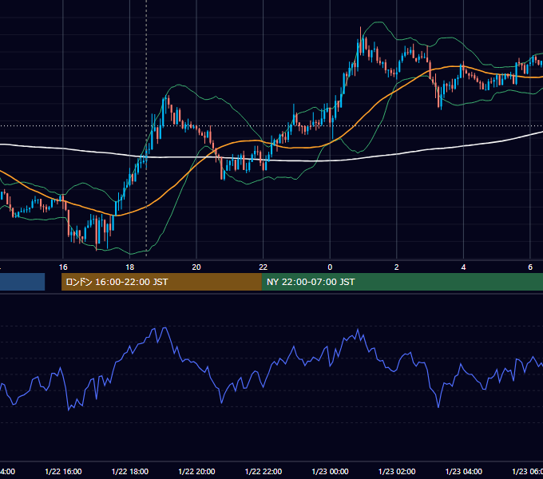Click the NY 22:00-07:00 JST session bar

point(402,282)
